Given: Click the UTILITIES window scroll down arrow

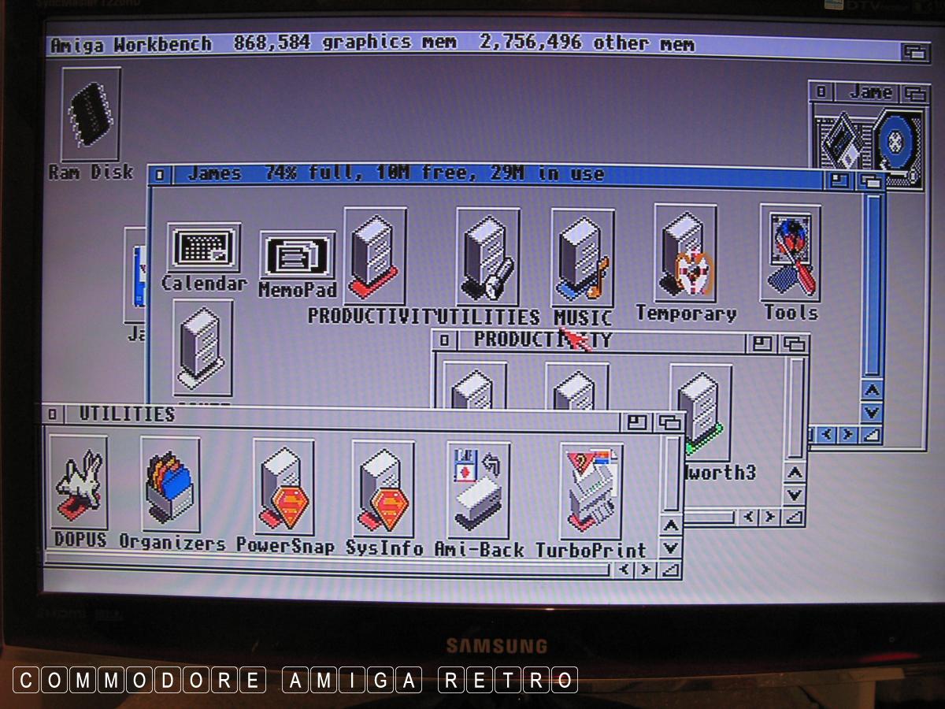Looking at the screenshot, I should (670, 548).
